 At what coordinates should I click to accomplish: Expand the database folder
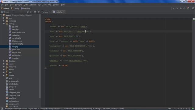tap(4, 61)
